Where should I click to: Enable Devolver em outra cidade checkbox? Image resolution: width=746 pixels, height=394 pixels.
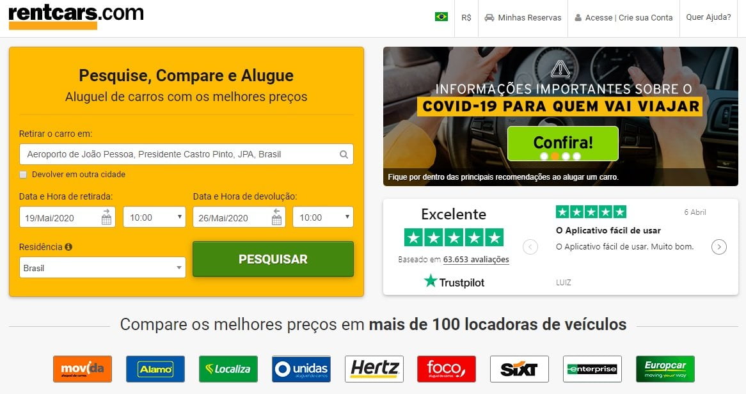pos(23,175)
